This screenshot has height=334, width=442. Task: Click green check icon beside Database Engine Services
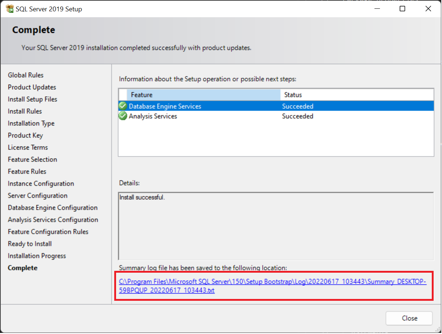pos(123,106)
